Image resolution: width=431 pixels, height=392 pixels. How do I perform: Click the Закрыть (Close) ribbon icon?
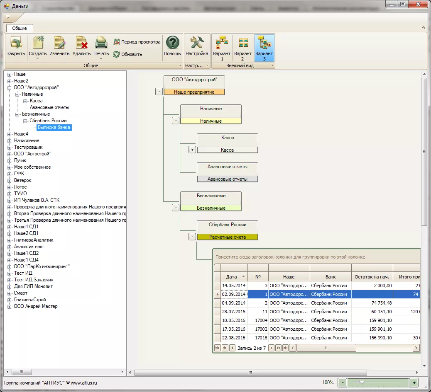point(16,43)
